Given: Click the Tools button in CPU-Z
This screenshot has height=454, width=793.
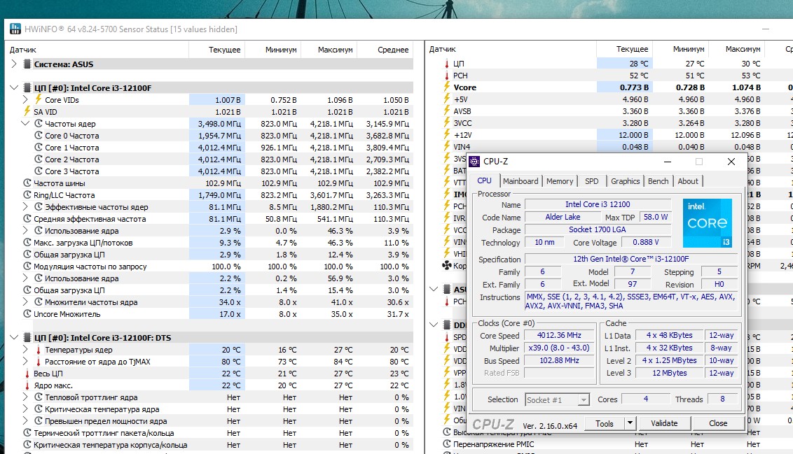Looking at the screenshot, I should [x=605, y=423].
